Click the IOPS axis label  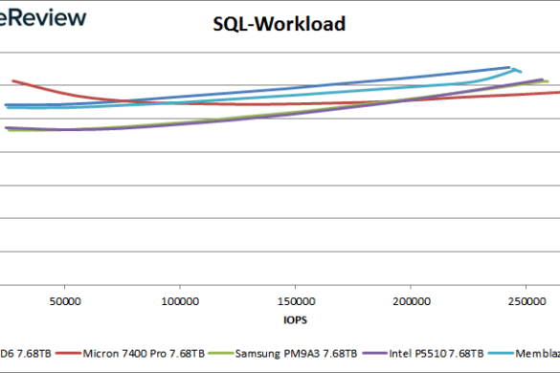click(x=295, y=320)
